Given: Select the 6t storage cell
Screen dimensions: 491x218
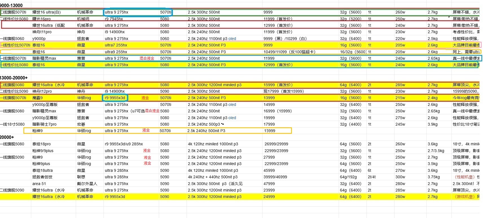Looking at the screenshot, I should 369,170.
